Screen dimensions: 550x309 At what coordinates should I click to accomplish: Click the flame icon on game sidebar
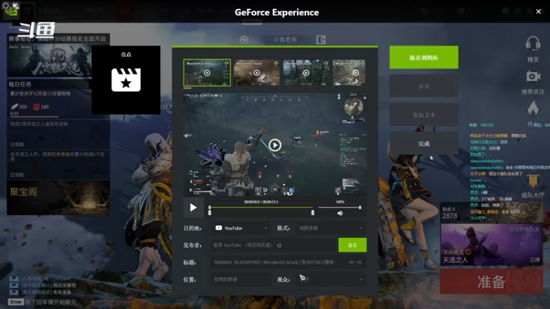[x=533, y=108]
